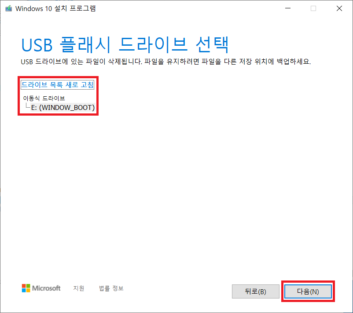Minimize the setup window

coord(288,8)
